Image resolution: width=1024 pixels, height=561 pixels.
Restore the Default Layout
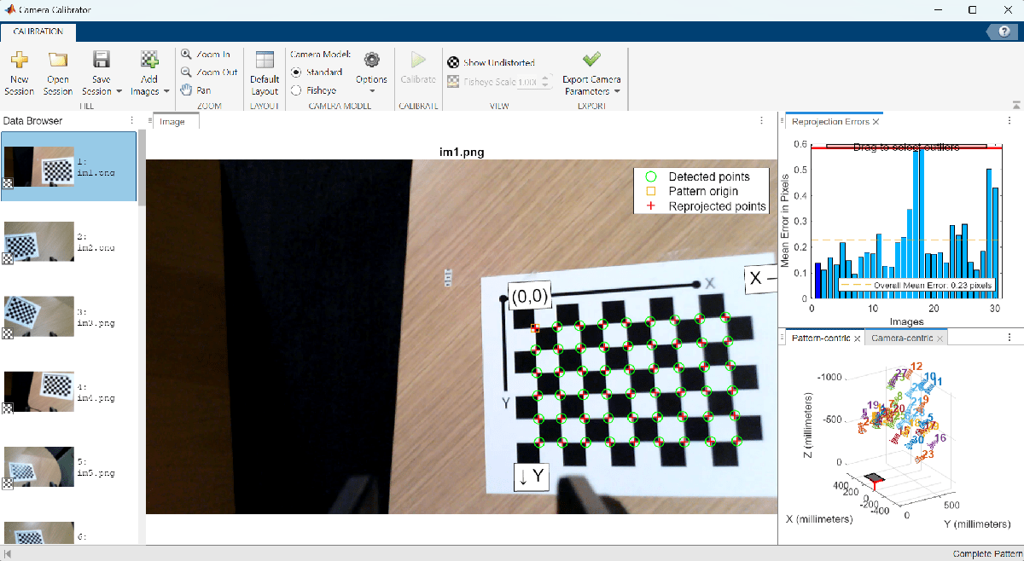point(265,72)
